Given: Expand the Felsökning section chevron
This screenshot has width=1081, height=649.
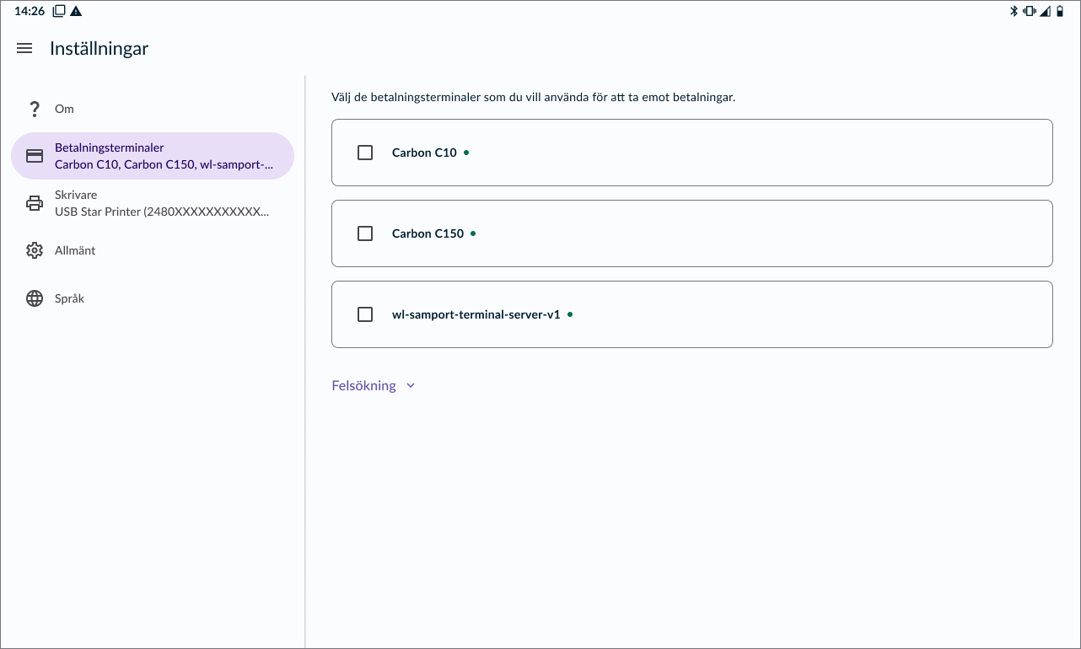Looking at the screenshot, I should pos(411,386).
